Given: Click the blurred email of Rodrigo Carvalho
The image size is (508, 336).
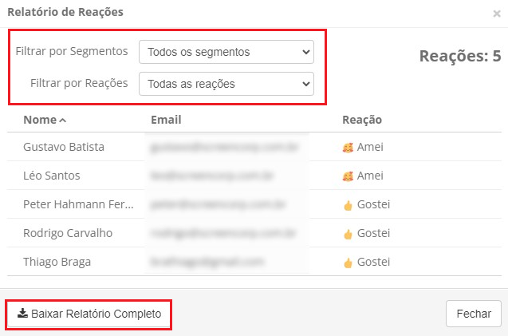Looking at the screenshot, I should point(223,233).
